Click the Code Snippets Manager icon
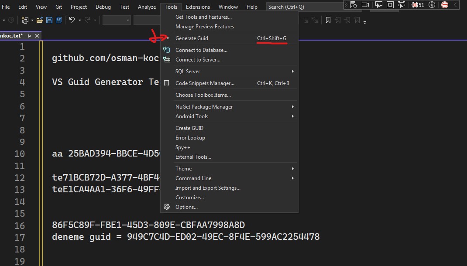 pyautogui.click(x=166, y=83)
